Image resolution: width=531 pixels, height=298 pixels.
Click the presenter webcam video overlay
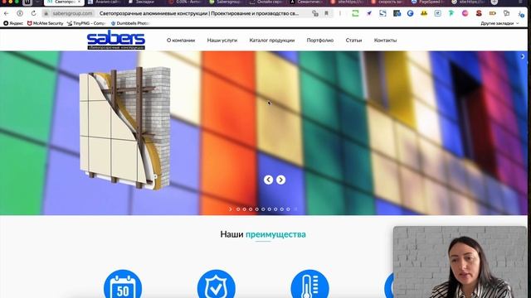click(x=460, y=262)
